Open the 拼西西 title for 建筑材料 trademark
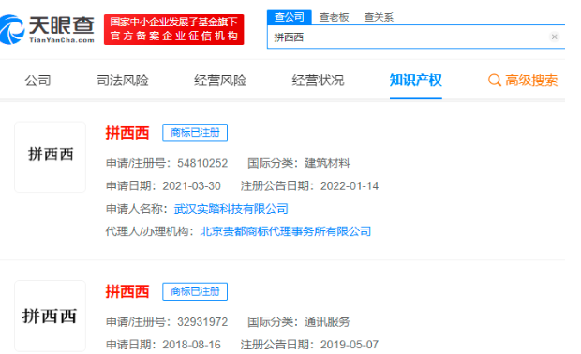Screen dimensions: 581x354 [x=127, y=133]
